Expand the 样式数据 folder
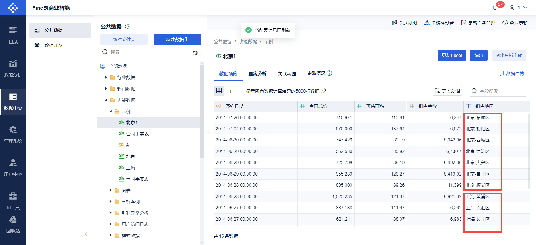 point(111,236)
